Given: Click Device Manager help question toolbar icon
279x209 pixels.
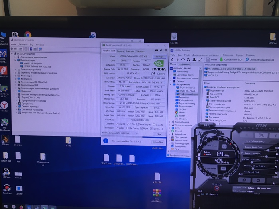Looking at the screenshot, I should 31,49.
